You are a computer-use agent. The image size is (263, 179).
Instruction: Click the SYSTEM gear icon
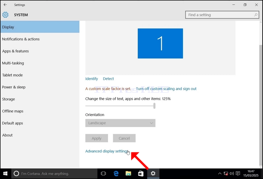tap(5, 15)
